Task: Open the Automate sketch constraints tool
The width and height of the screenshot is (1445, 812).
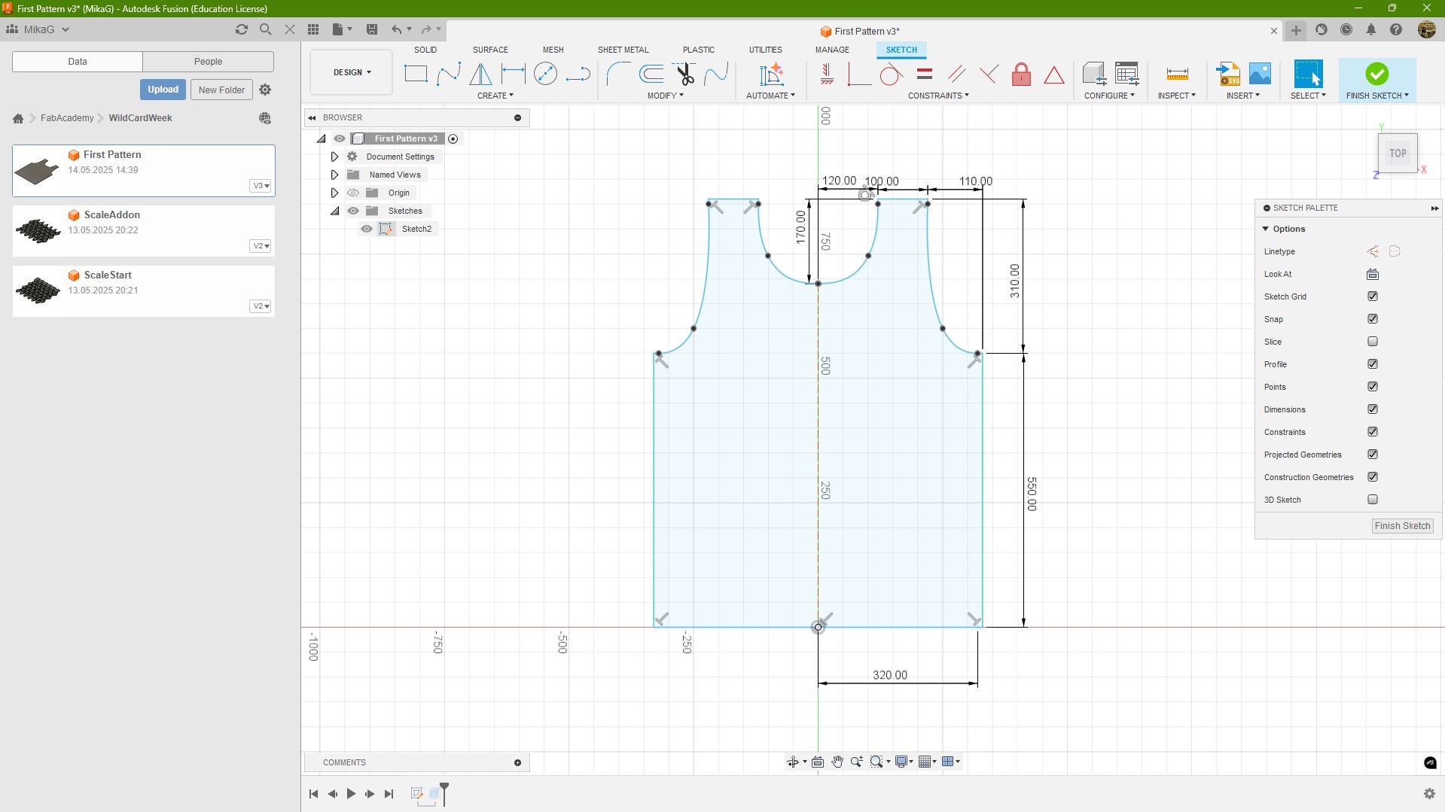Action: coord(771,74)
